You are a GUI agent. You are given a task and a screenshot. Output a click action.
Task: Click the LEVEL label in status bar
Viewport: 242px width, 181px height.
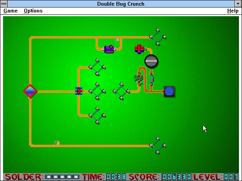click(x=208, y=177)
